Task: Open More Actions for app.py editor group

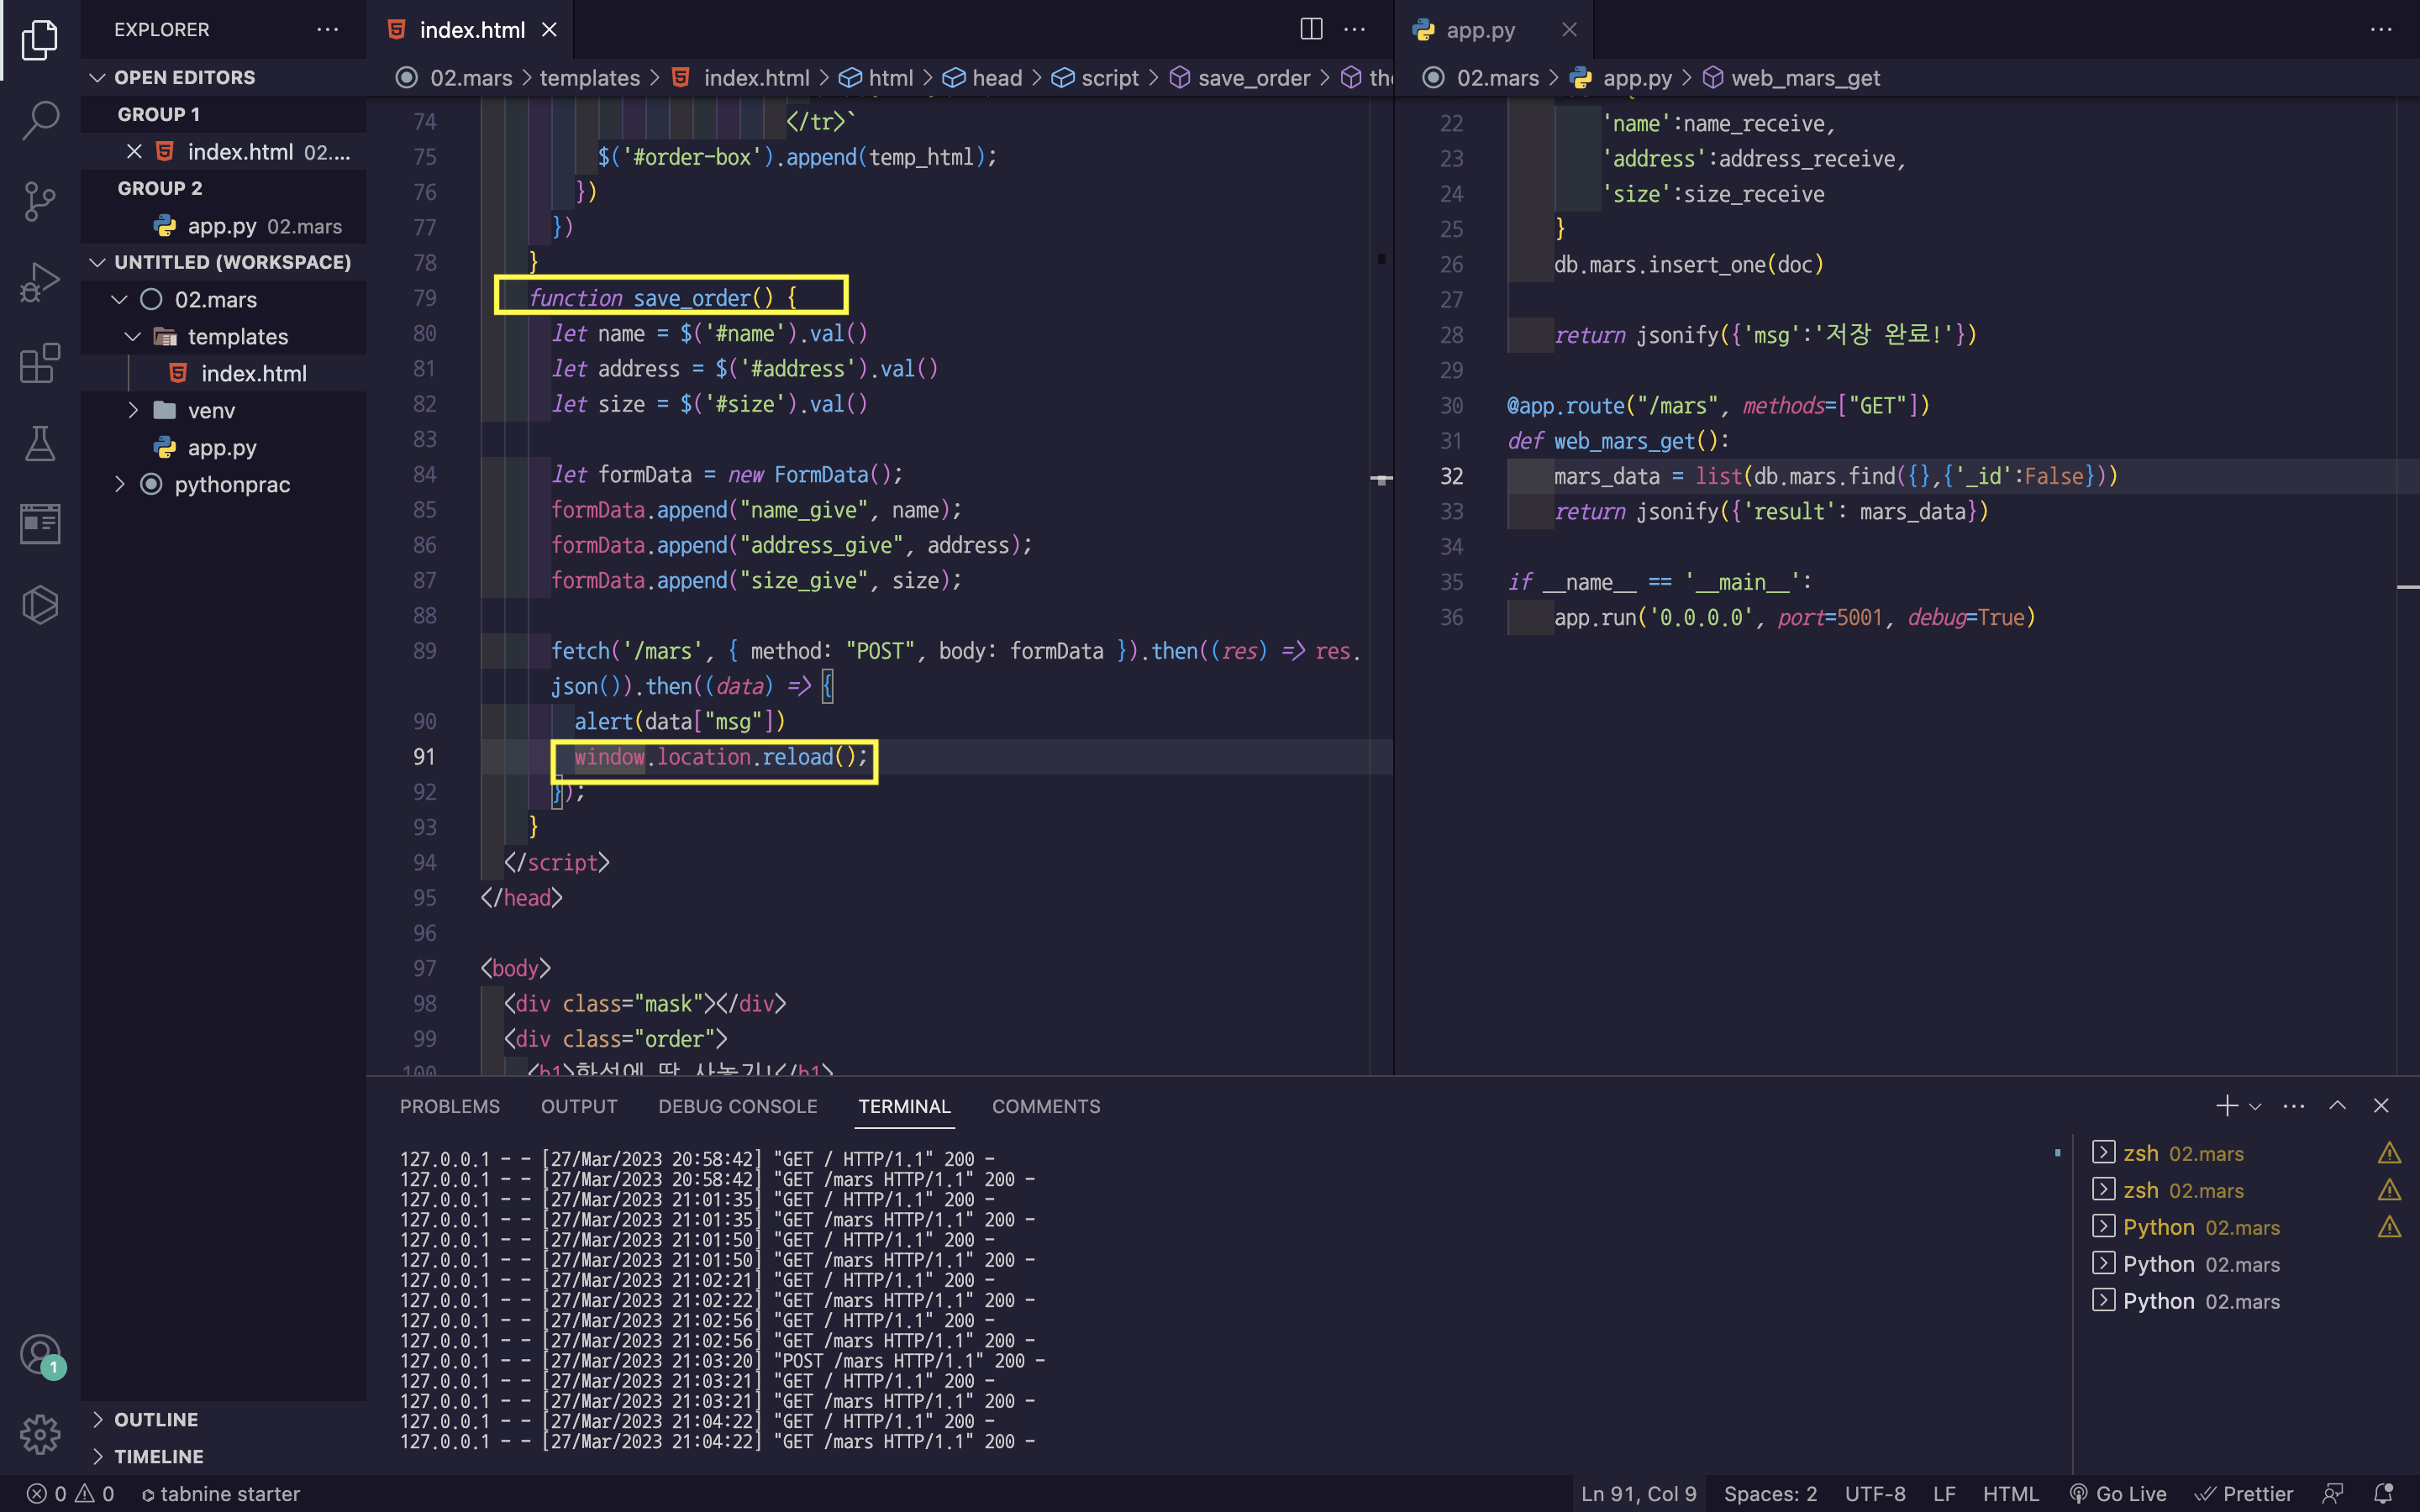Action: 2381,29
